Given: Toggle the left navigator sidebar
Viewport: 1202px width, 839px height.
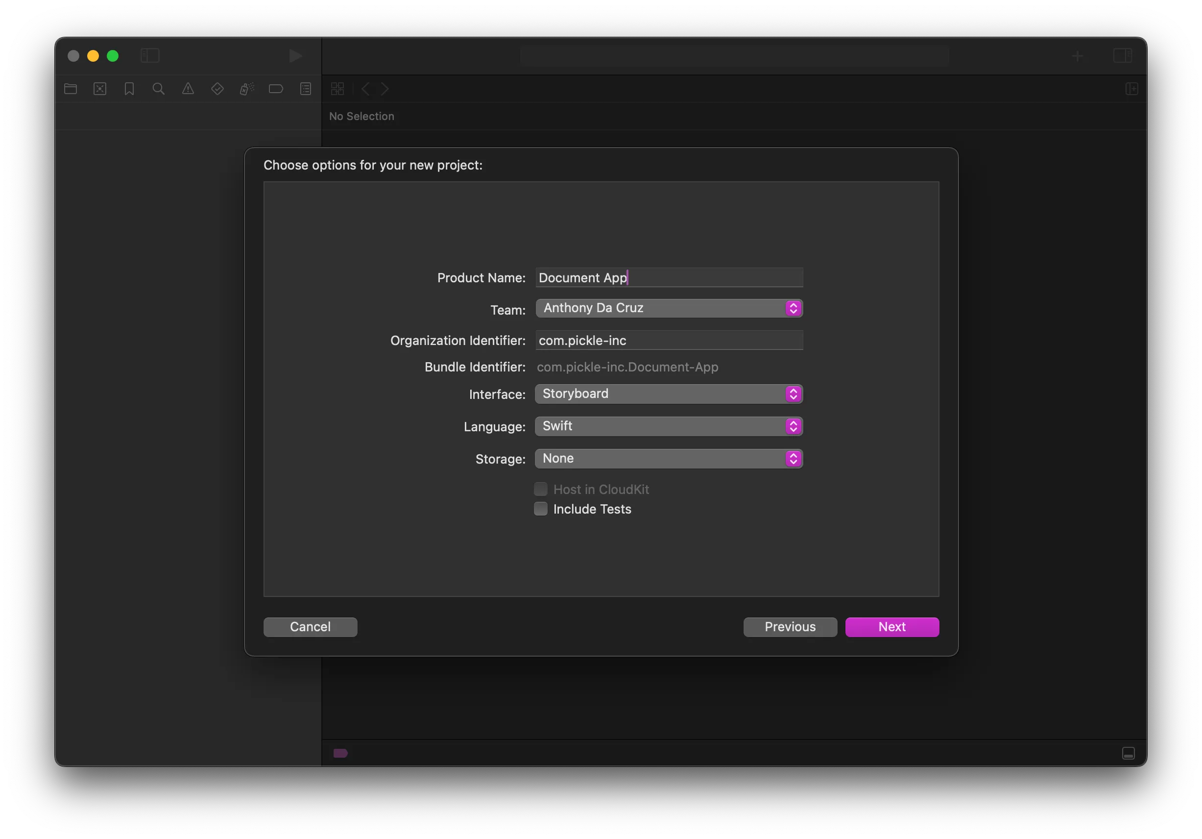Looking at the screenshot, I should (x=150, y=55).
